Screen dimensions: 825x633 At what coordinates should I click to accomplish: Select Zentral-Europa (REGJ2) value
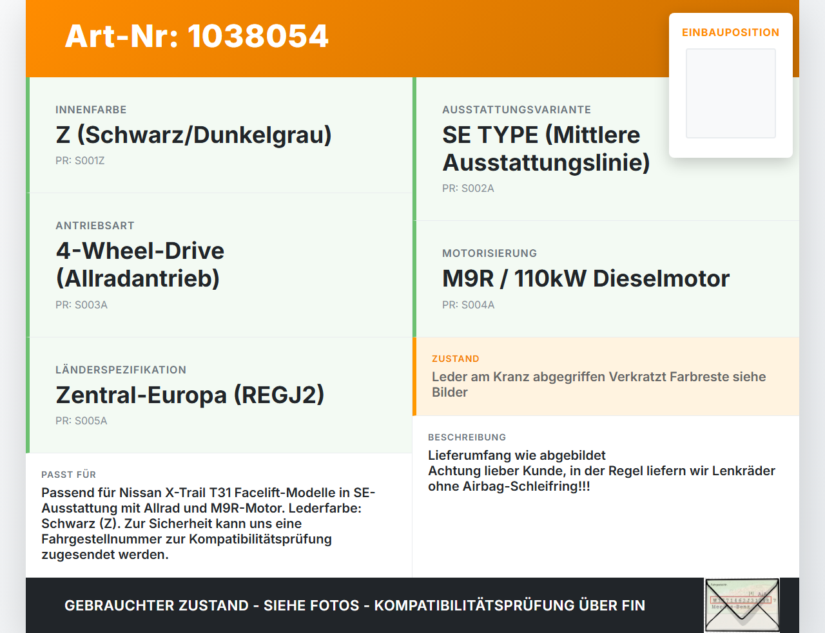(x=190, y=395)
